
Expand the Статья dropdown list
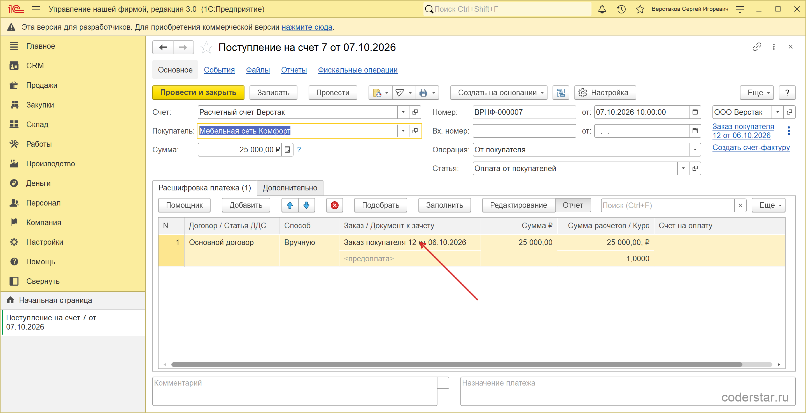tap(683, 168)
